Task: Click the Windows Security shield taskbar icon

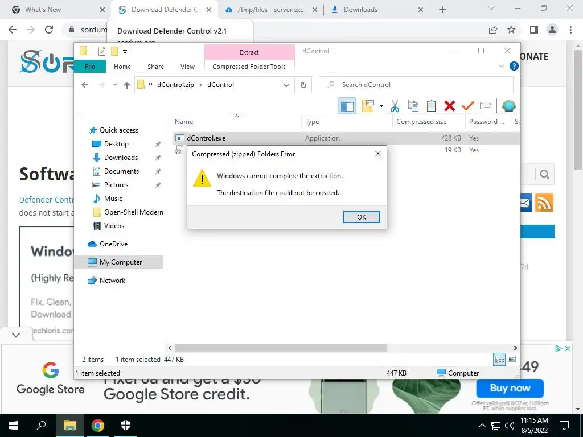Action: click(126, 426)
